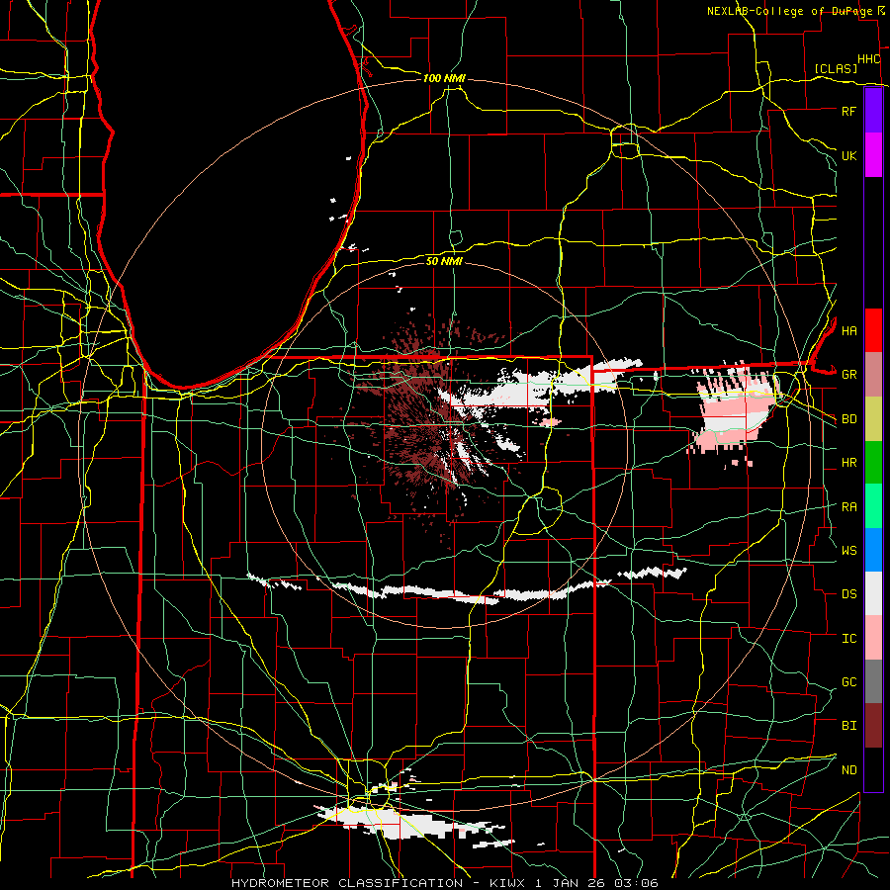Image resolution: width=890 pixels, height=890 pixels.
Task: Select the dark green HR legend swatch
Action: (x=873, y=463)
